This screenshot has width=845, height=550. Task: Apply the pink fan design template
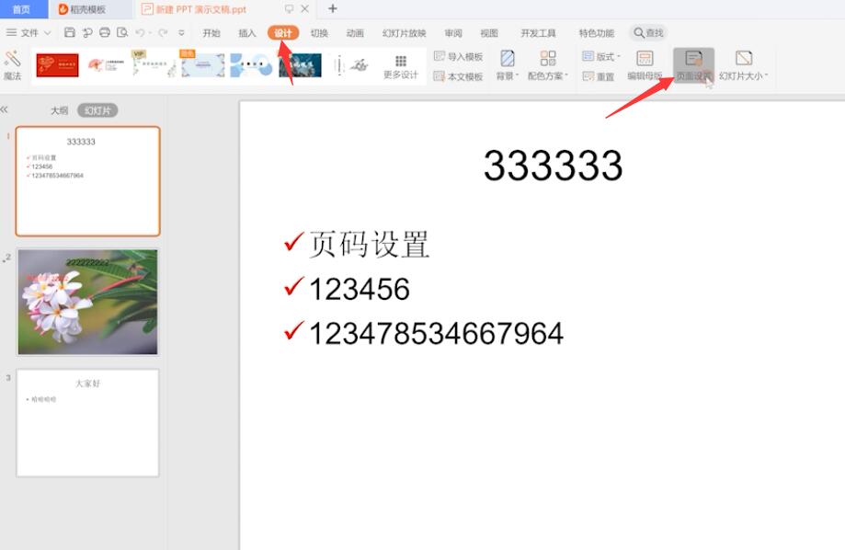[x=106, y=65]
